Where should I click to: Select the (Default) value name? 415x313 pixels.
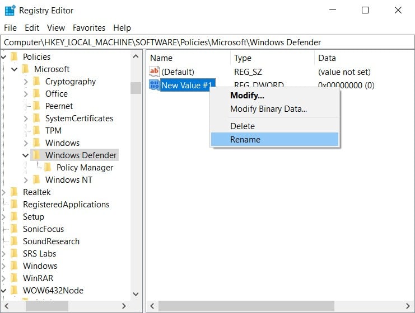pyautogui.click(x=178, y=72)
